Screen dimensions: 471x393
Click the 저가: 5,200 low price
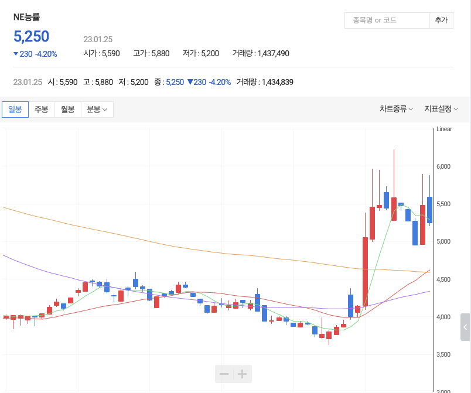coord(201,53)
